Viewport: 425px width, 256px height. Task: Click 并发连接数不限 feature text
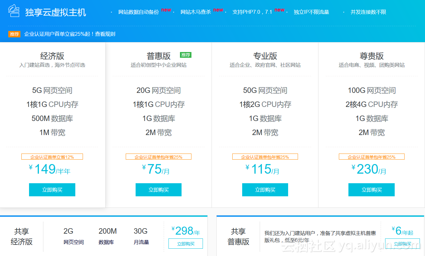(x=368, y=12)
